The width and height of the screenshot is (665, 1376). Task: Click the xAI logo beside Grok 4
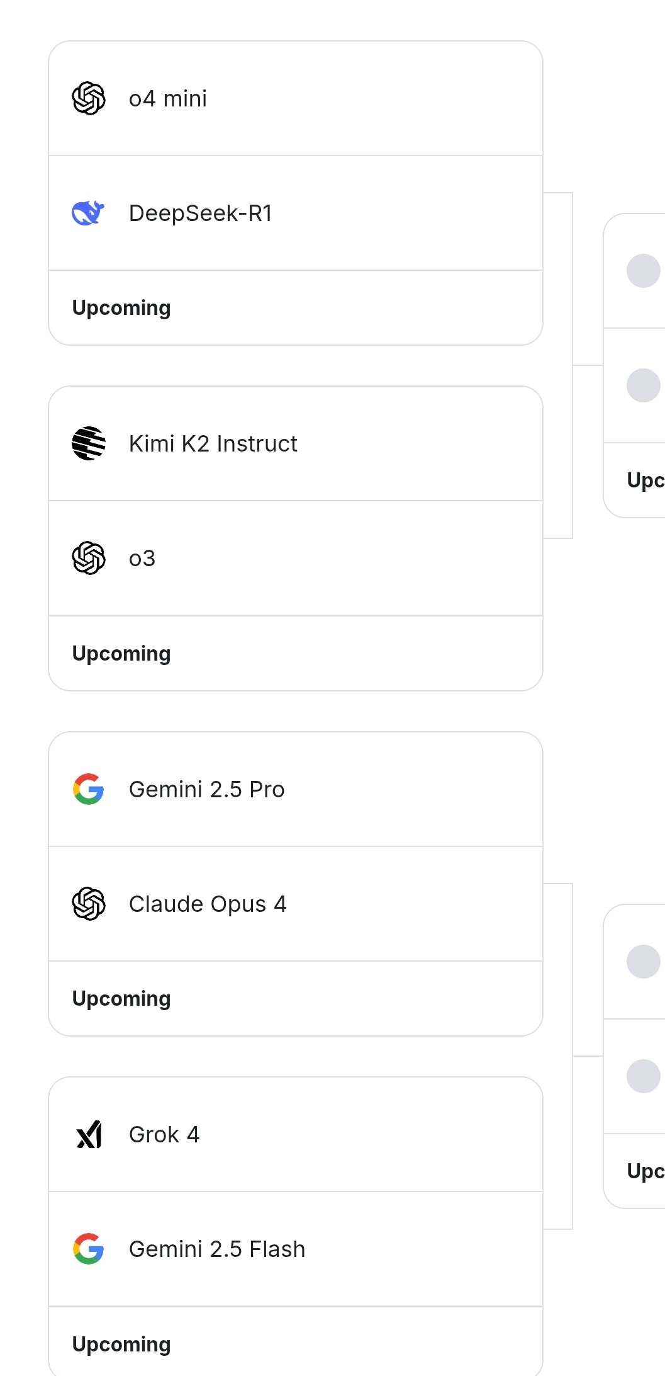tap(89, 1134)
